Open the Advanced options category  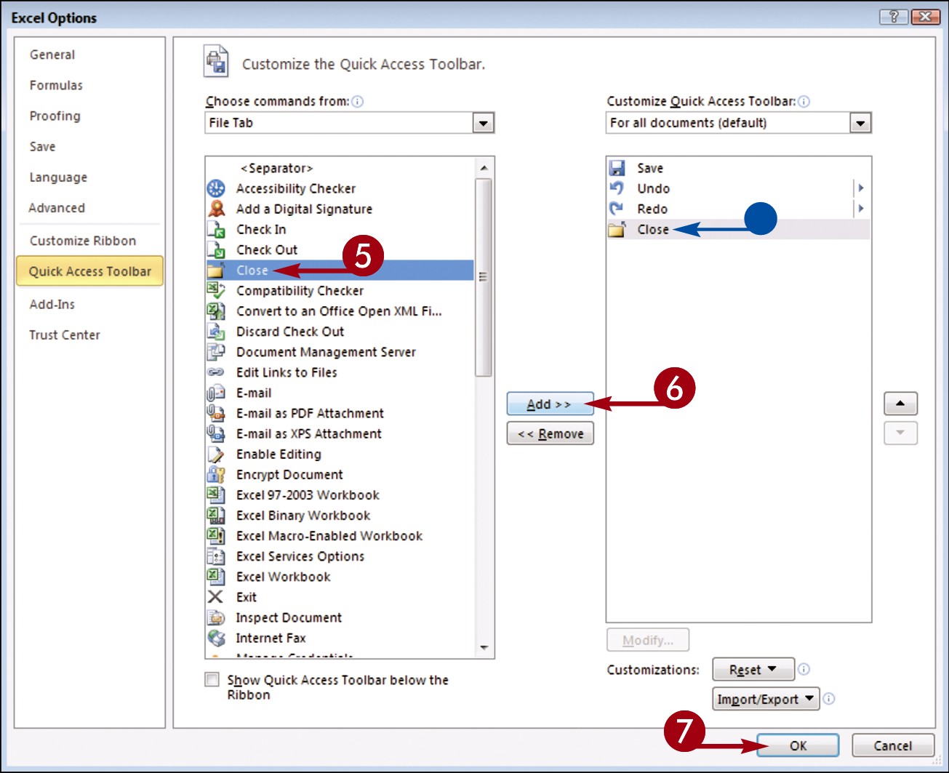click(x=57, y=208)
